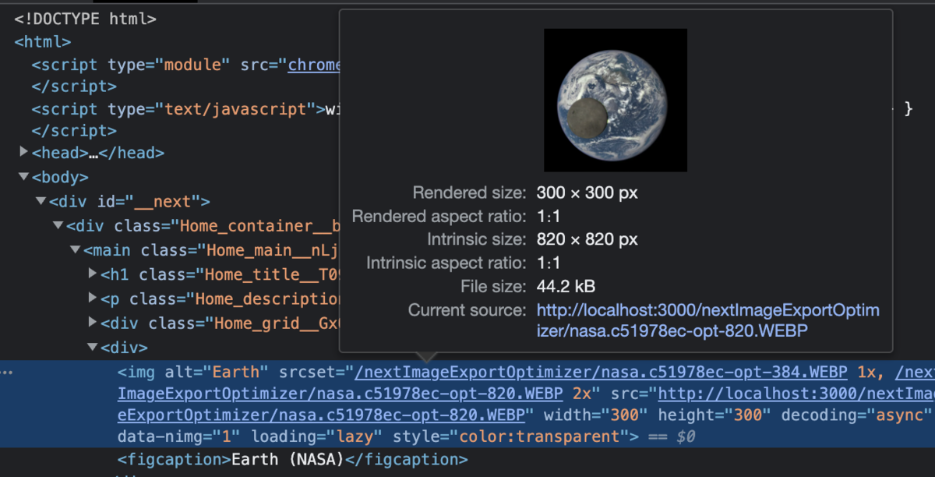Image resolution: width=935 pixels, height=477 pixels.
Task: Click the File size 44.2 kB value
Action: pyautogui.click(x=566, y=286)
